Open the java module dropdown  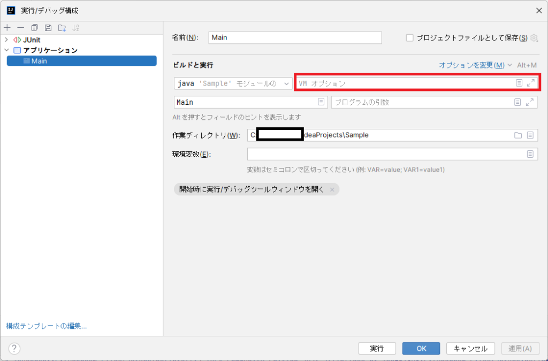click(287, 83)
